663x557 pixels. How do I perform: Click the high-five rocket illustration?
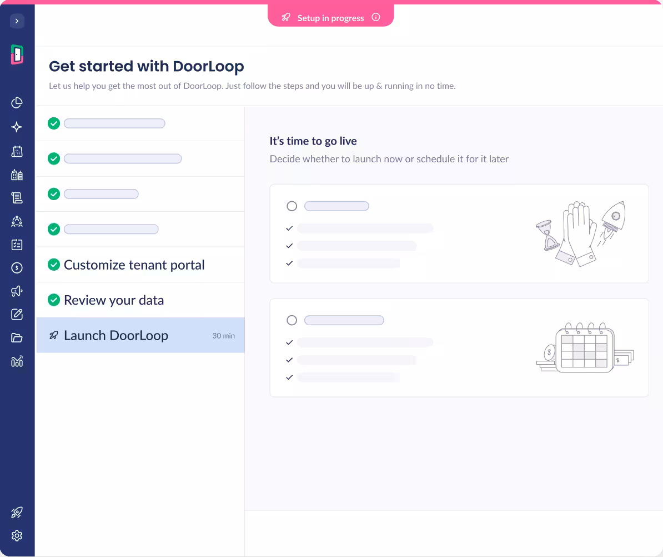581,233
